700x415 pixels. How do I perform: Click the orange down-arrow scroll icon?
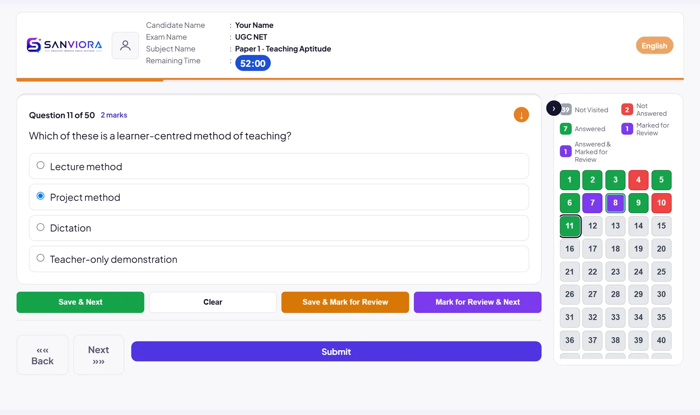[521, 115]
